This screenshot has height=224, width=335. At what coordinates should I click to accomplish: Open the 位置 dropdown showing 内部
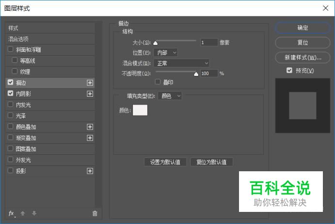click(166, 53)
